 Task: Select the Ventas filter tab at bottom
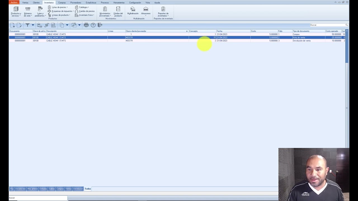(69, 189)
